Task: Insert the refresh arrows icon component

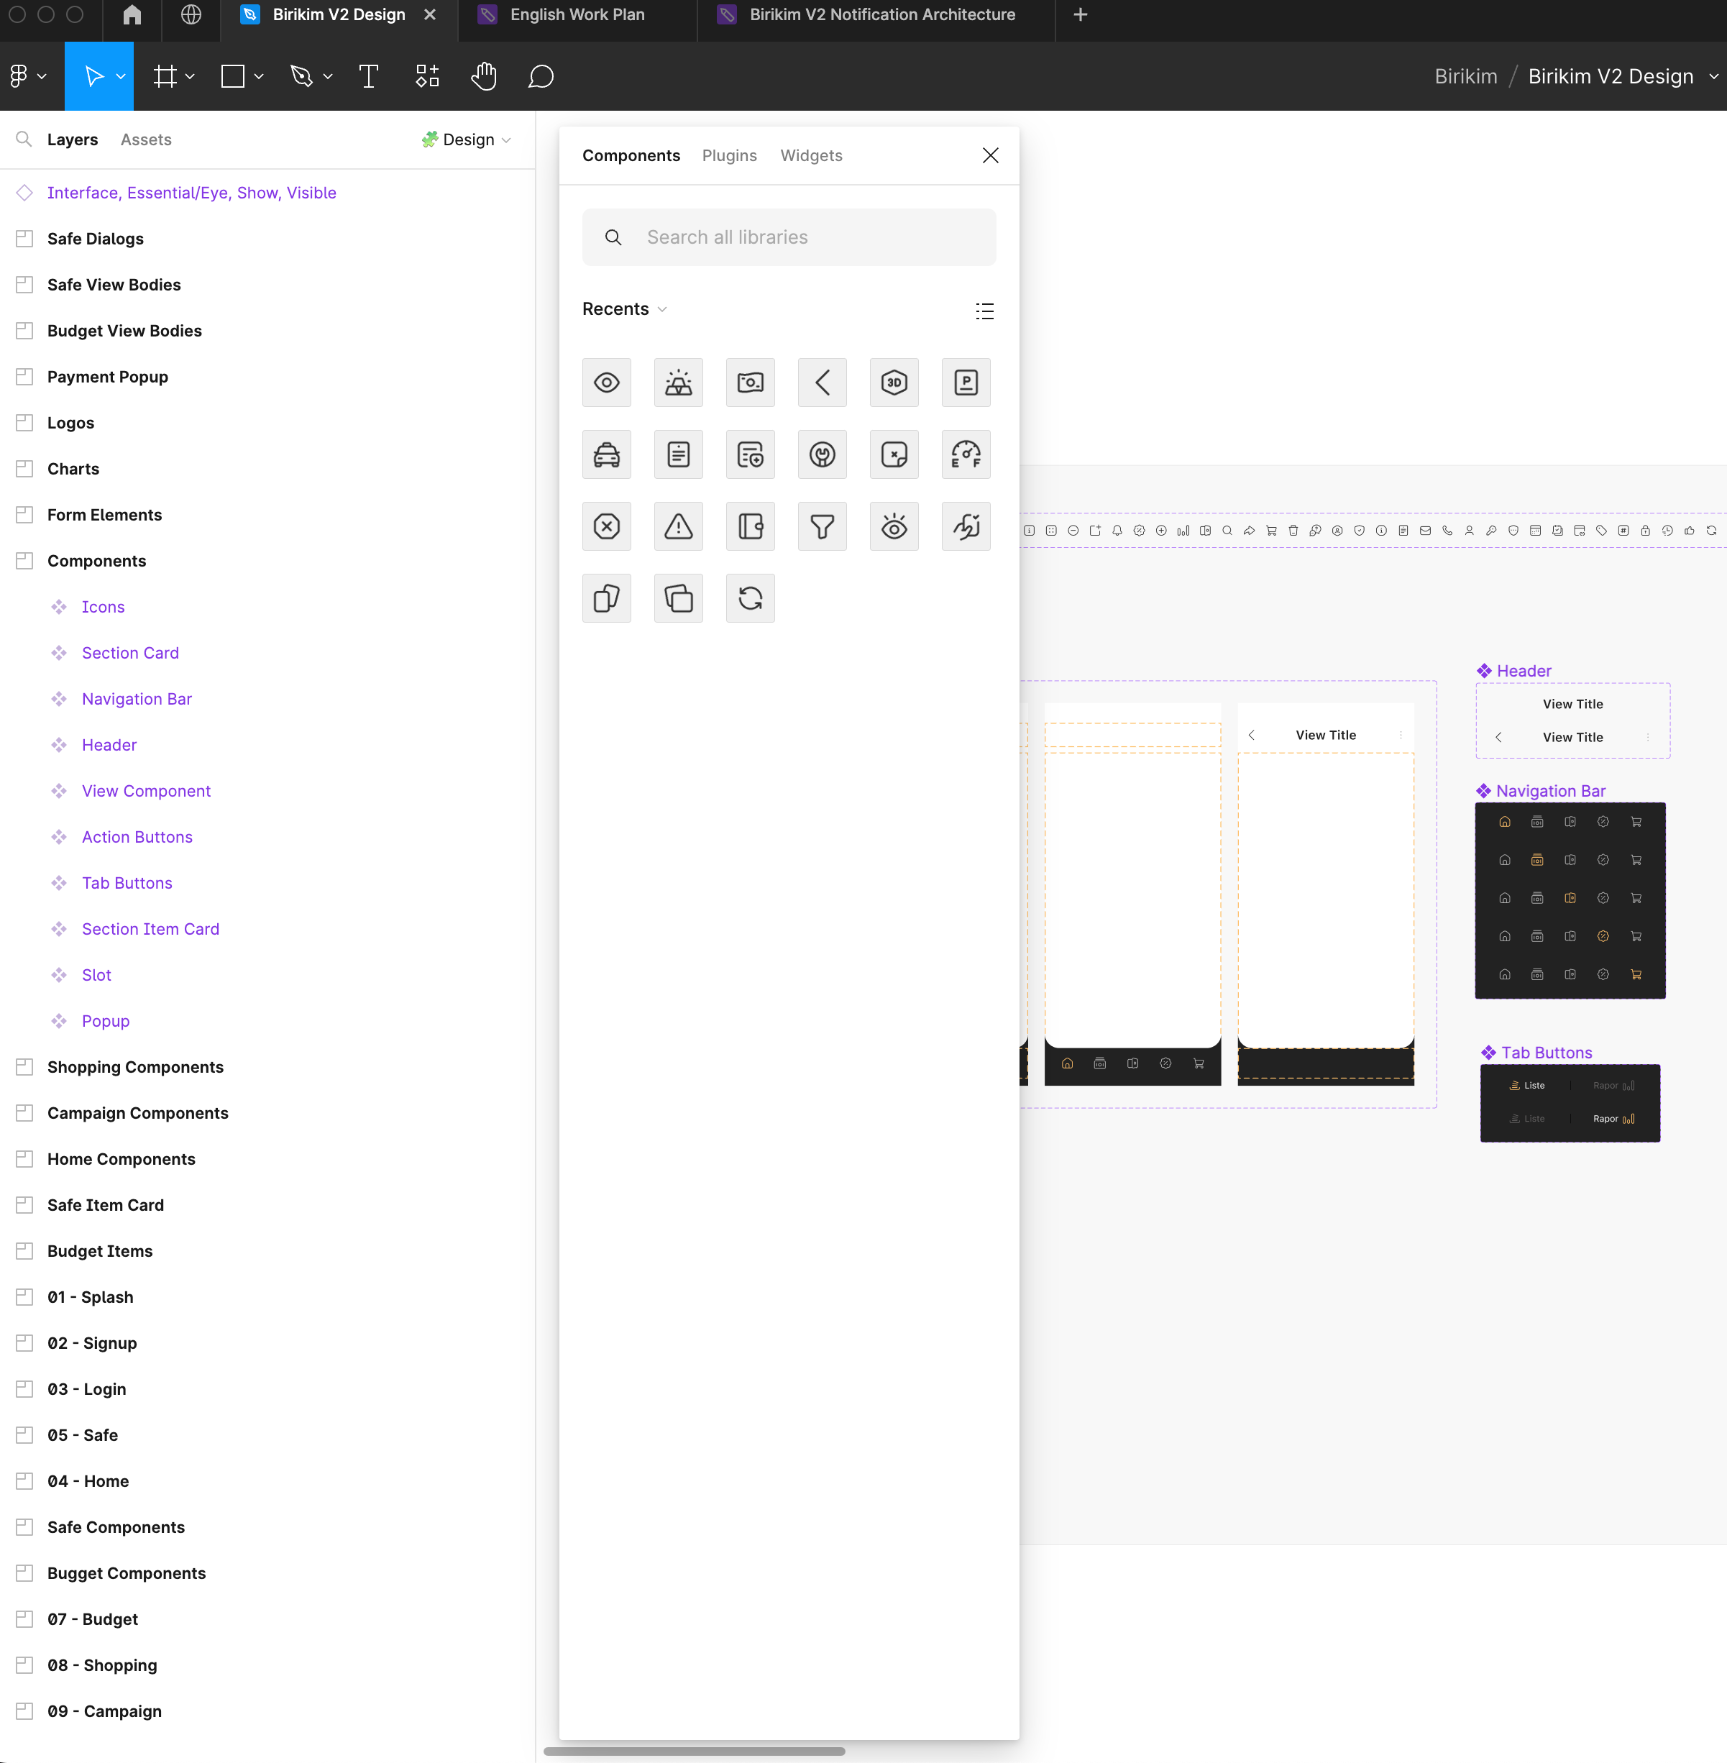Action: (750, 597)
